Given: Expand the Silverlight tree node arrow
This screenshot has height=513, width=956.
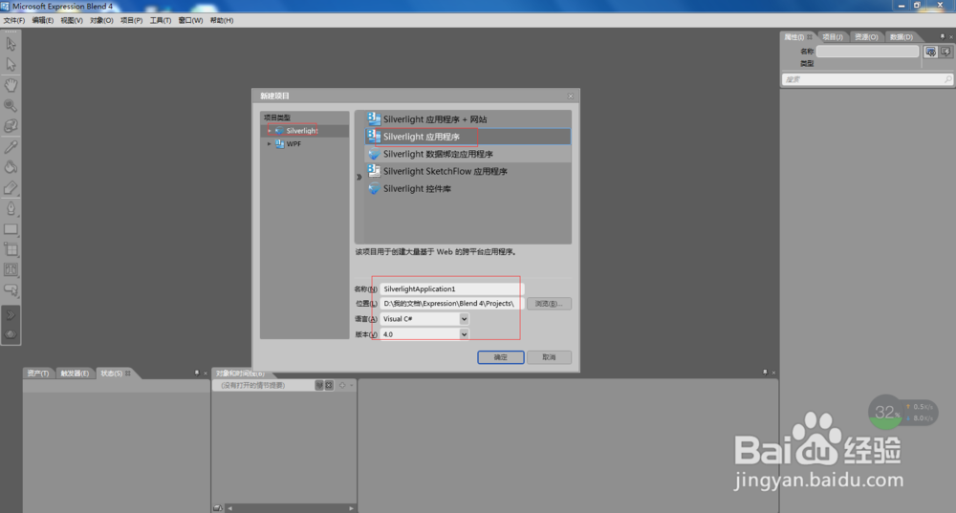Looking at the screenshot, I should coord(269,131).
